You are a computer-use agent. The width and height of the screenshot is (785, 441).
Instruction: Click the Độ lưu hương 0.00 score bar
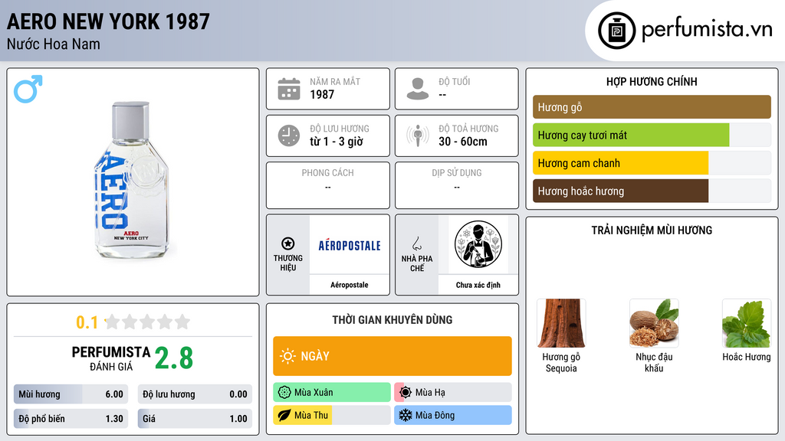point(195,394)
